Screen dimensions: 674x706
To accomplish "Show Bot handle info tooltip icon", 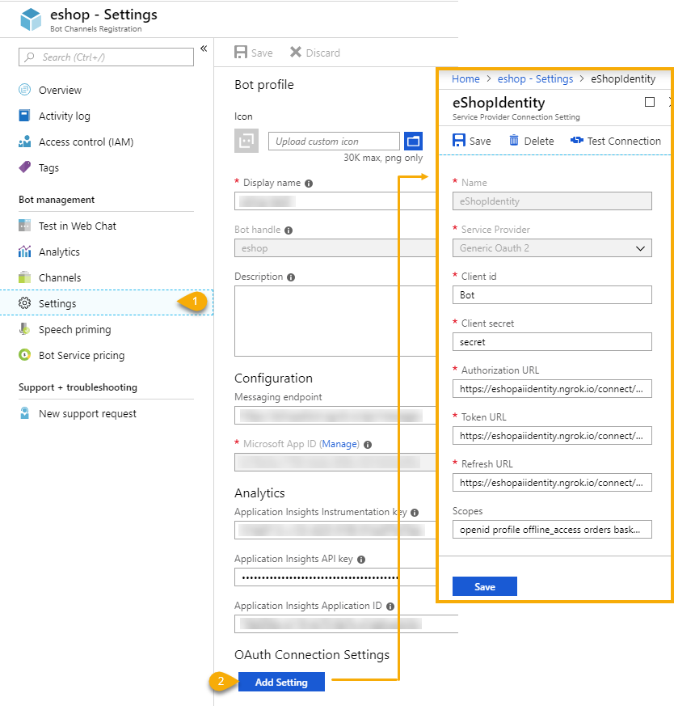I will coord(289,230).
